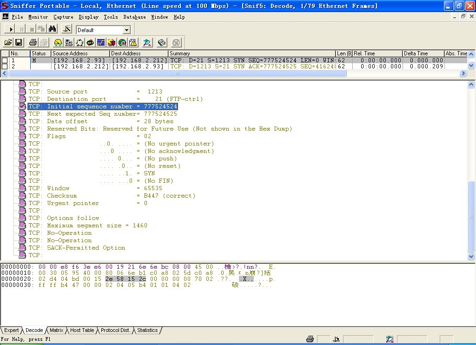Viewport: 476px width, 345px height.
Task: Open the Window menu
Action: pos(159,17)
